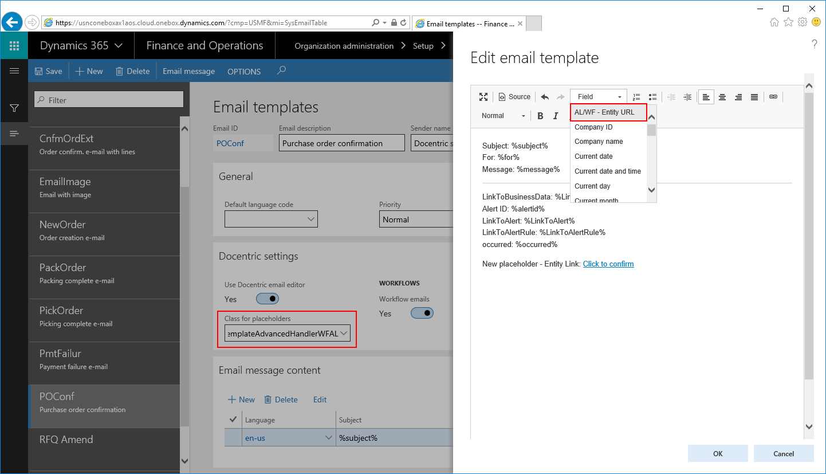Click the hamburger navigation menu icon
This screenshot has width=826, height=474.
tap(14, 71)
